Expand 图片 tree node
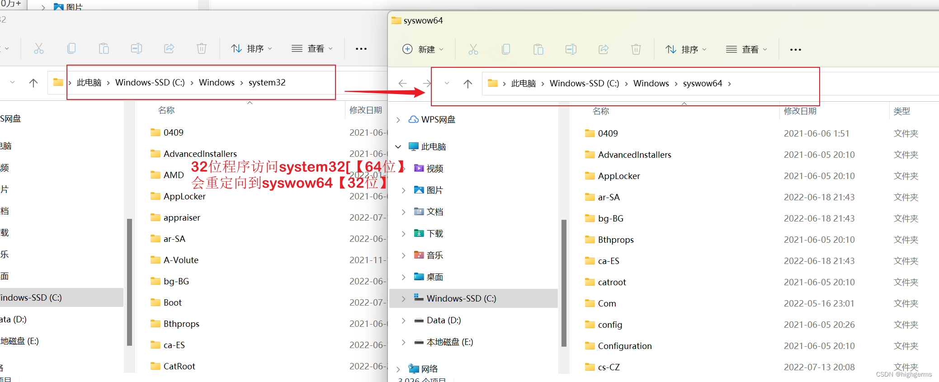 (x=404, y=190)
